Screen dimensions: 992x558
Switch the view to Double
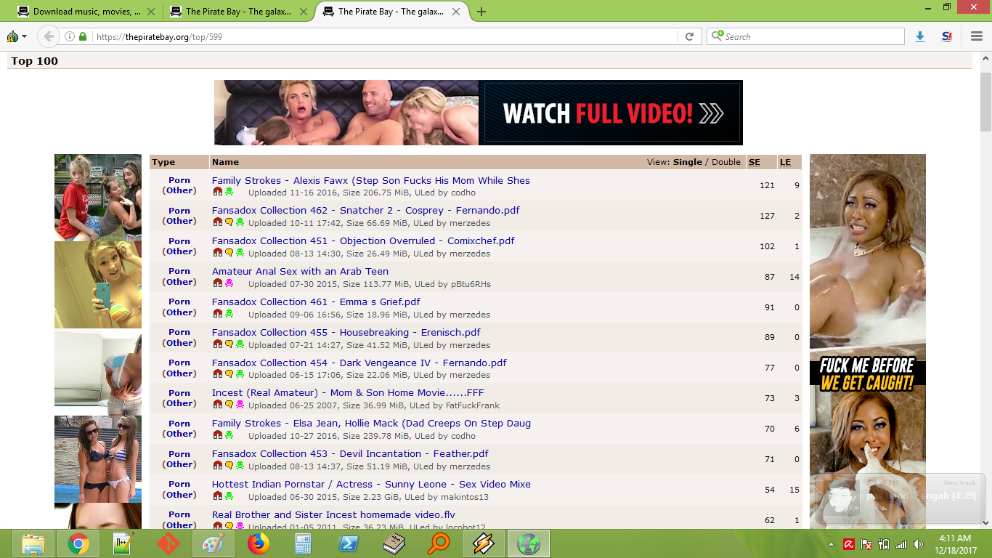point(726,162)
